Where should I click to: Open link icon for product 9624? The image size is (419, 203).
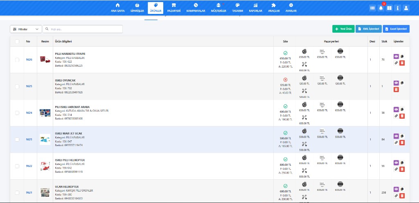click(396, 116)
